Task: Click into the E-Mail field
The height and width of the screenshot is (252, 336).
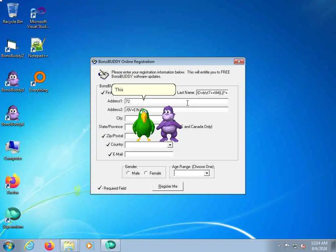Action: coord(149,154)
